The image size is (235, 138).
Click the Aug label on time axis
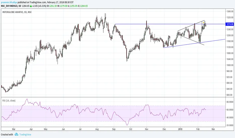click(x=97, y=129)
